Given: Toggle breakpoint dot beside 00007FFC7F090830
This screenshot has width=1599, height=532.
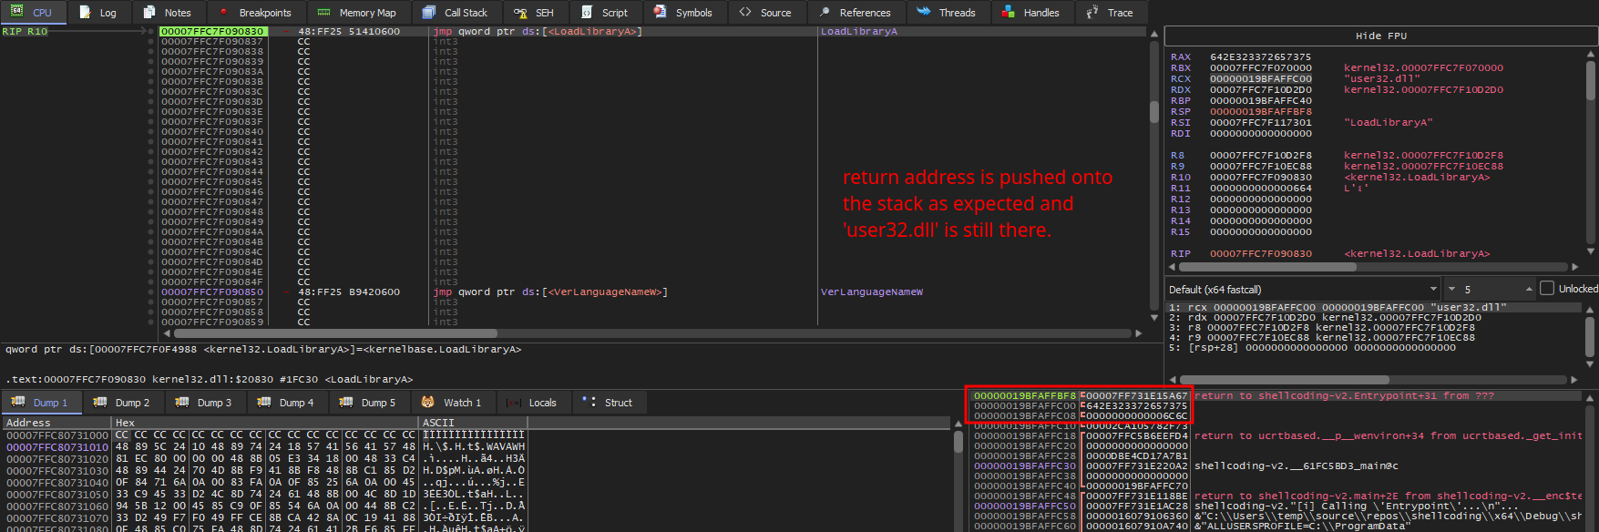Looking at the screenshot, I should 151,32.
